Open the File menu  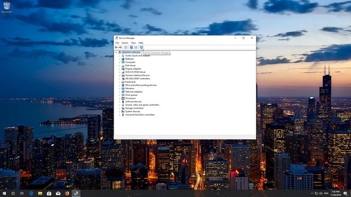point(117,43)
